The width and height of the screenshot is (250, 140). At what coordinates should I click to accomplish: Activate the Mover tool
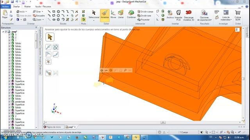113,14
